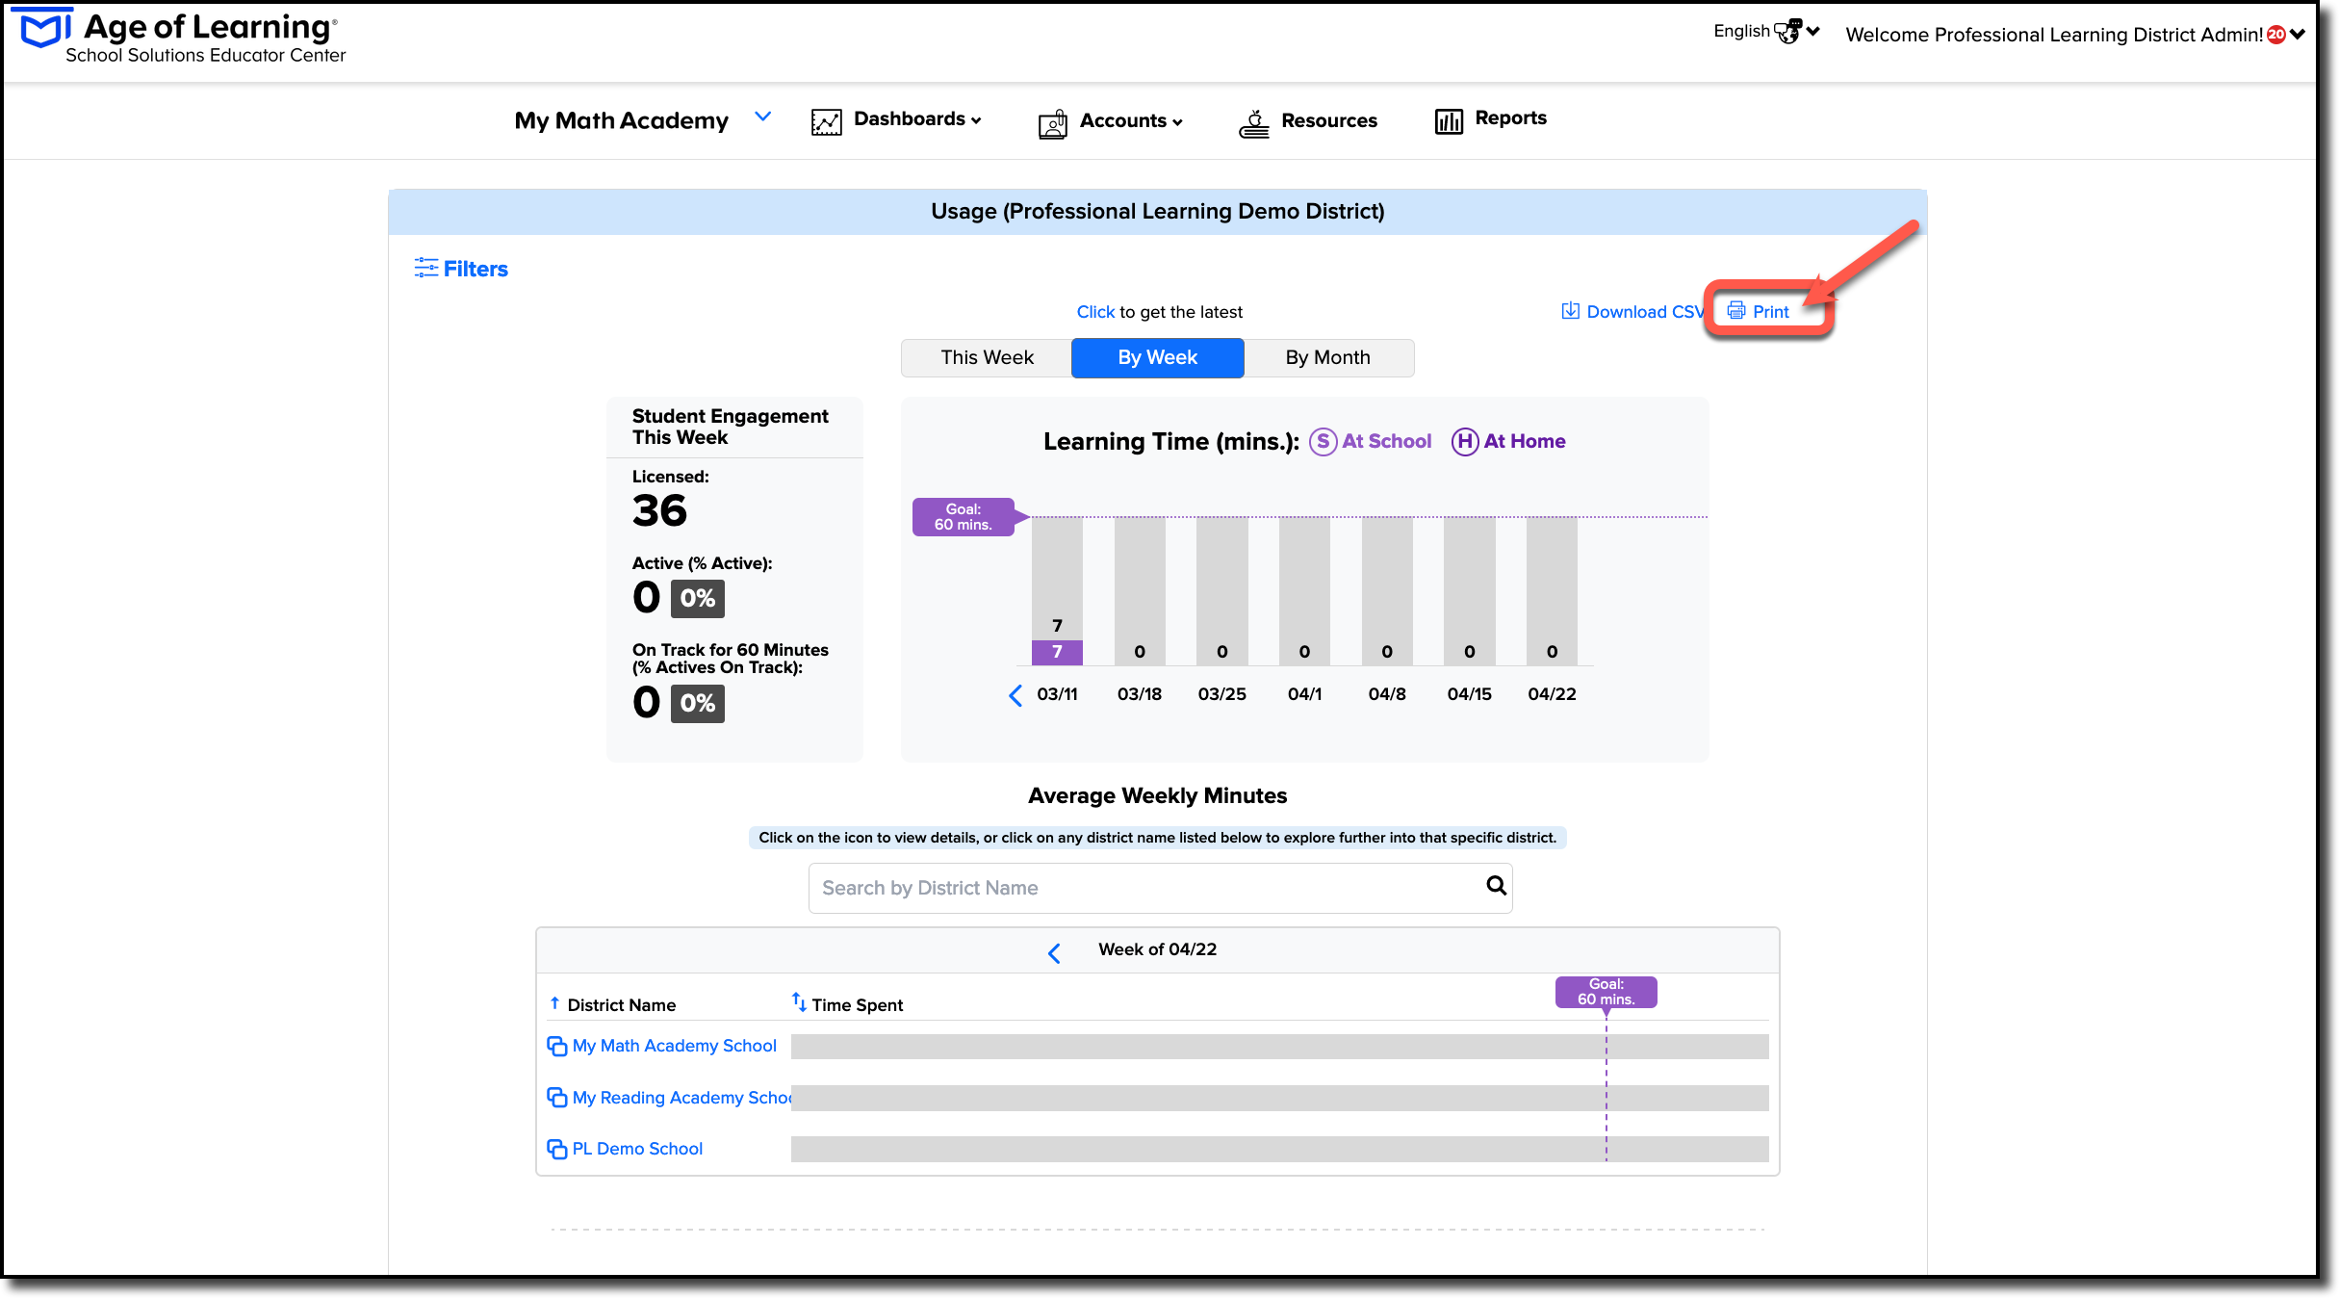The width and height of the screenshot is (2339, 1298).
Task: Click the District Name column header
Action: click(x=621, y=1005)
